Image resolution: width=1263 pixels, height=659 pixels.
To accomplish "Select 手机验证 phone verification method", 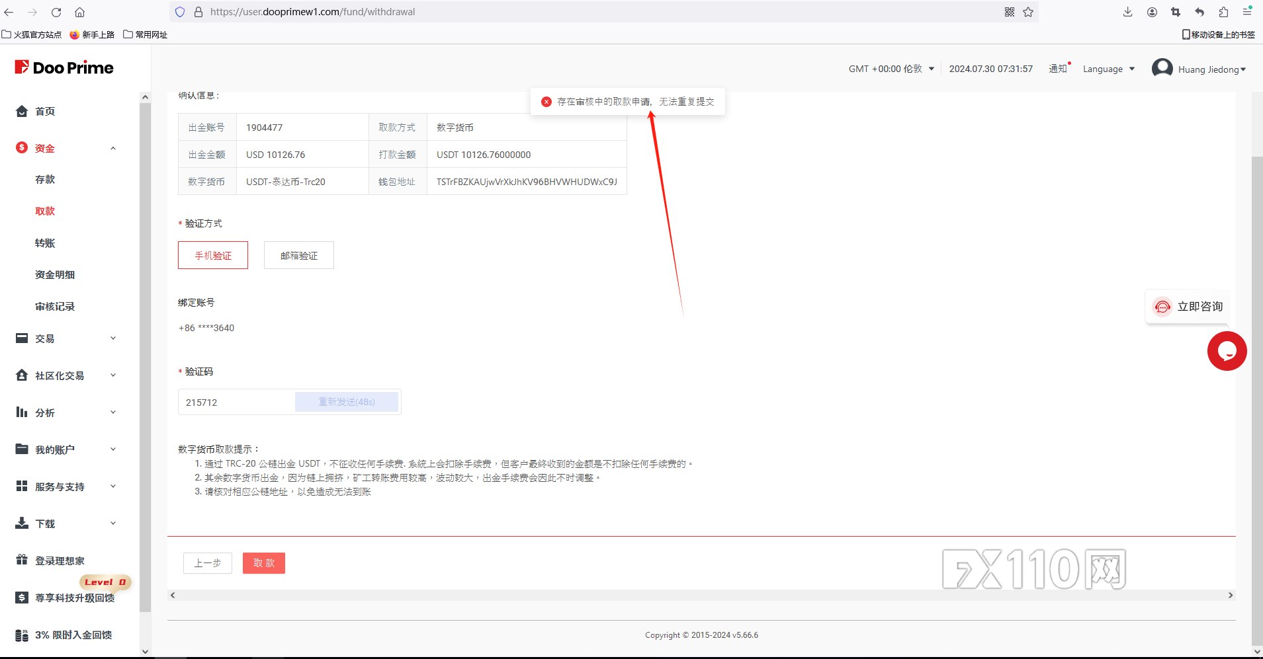I will click(x=213, y=256).
